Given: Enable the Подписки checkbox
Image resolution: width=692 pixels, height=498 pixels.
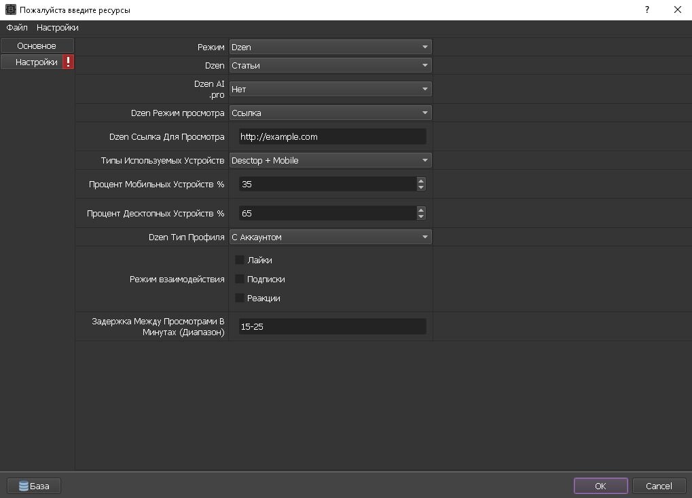Looking at the screenshot, I should [x=240, y=279].
